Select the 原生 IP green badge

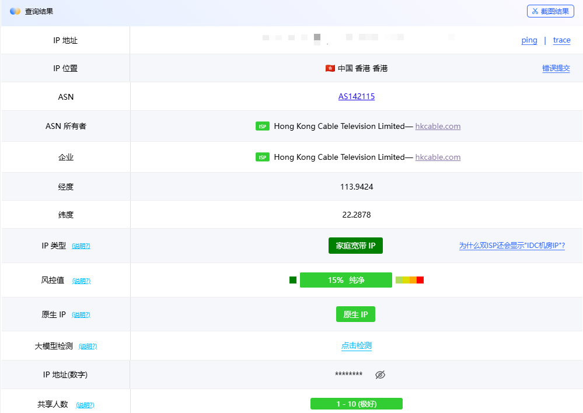tap(355, 314)
